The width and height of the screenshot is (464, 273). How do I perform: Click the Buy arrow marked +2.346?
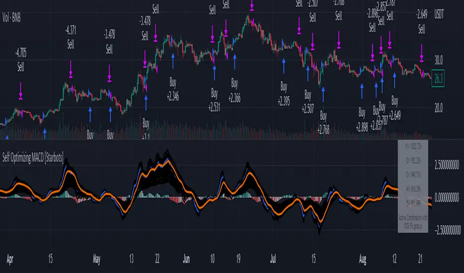point(173,61)
